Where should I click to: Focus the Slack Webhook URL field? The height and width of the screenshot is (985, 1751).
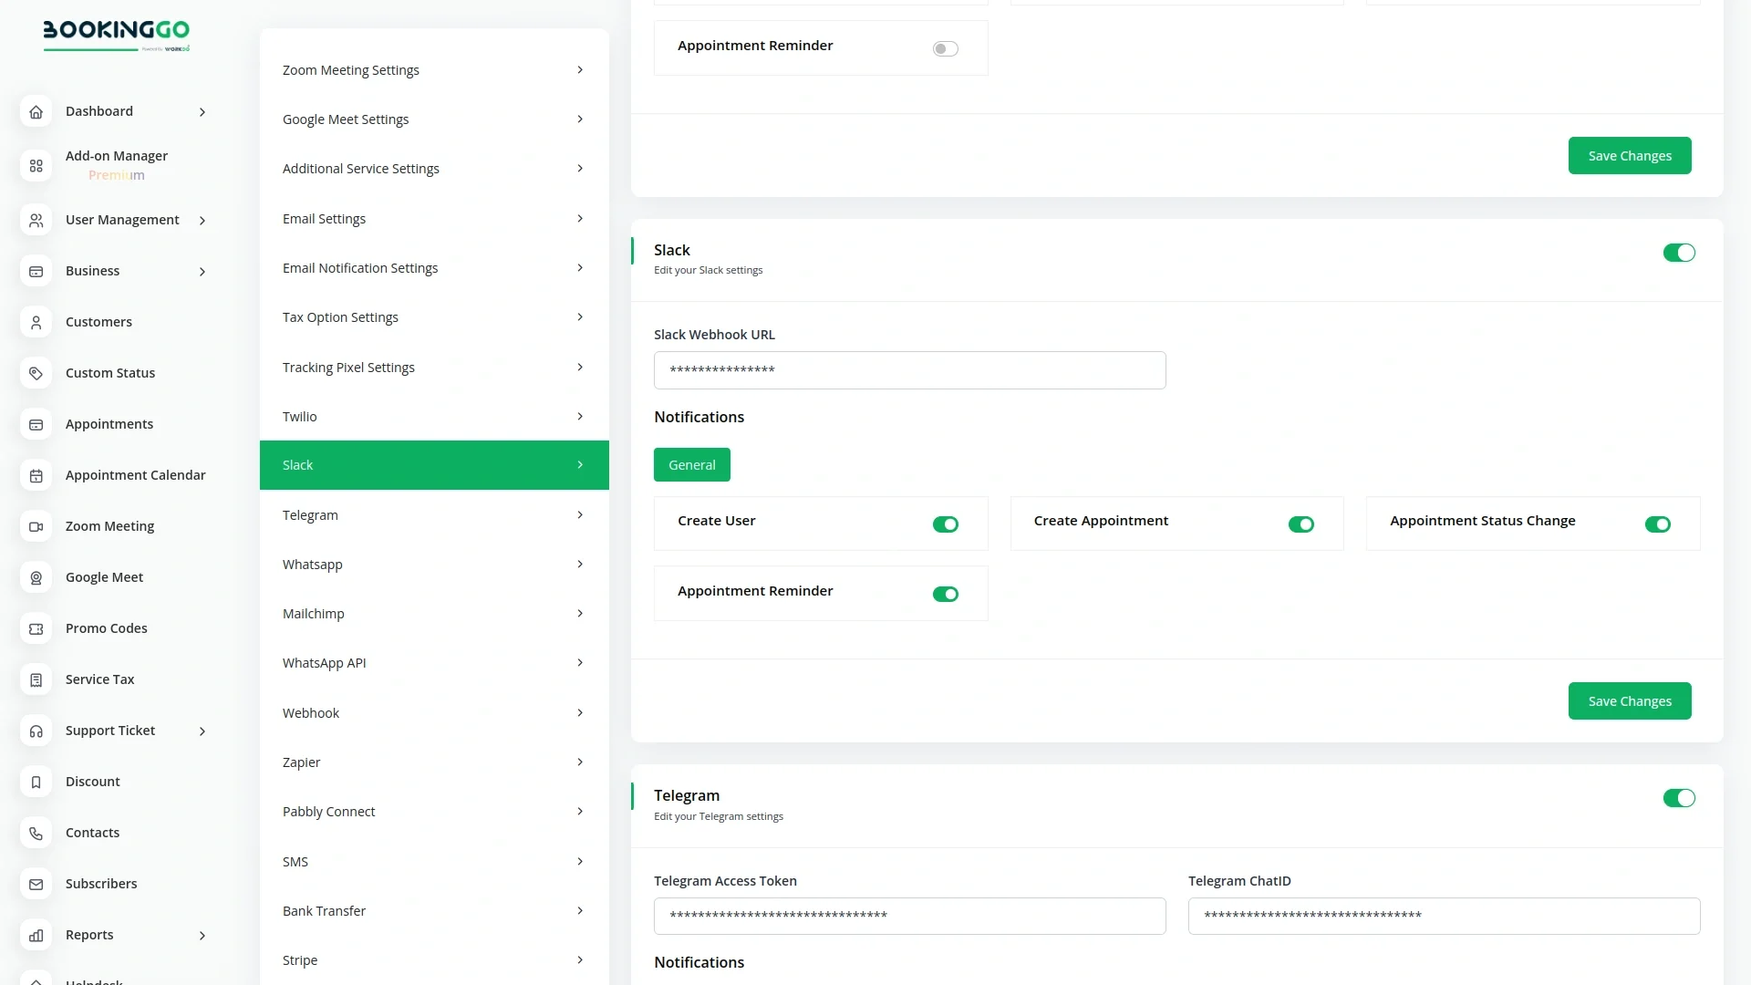coord(909,370)
